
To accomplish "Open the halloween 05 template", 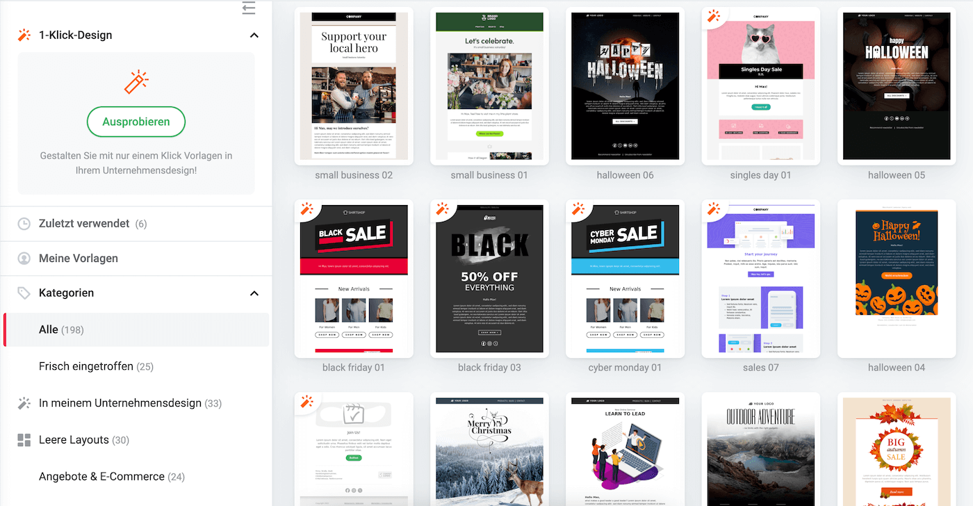I will (897, 86).
